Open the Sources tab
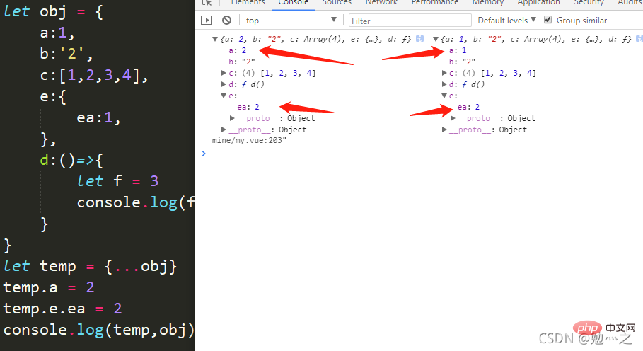This screenshot has width=643, height=351. [337, 2]
